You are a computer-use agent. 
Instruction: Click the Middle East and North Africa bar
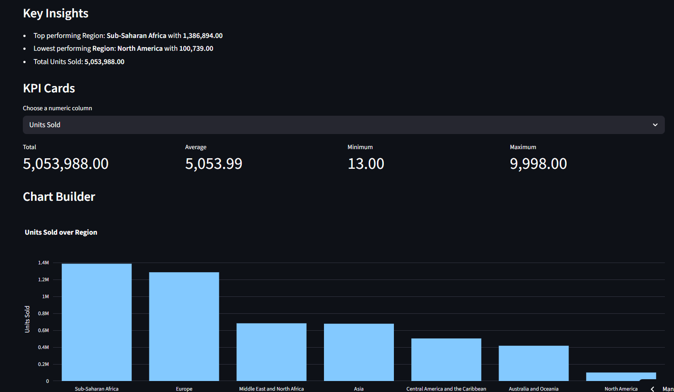[271, 352]
